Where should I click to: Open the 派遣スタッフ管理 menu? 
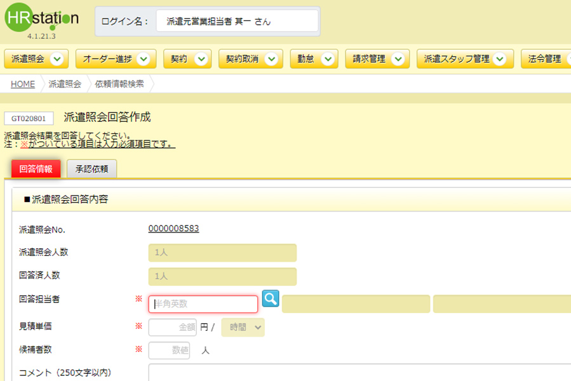pyautogui.click(x=465, y=59)
